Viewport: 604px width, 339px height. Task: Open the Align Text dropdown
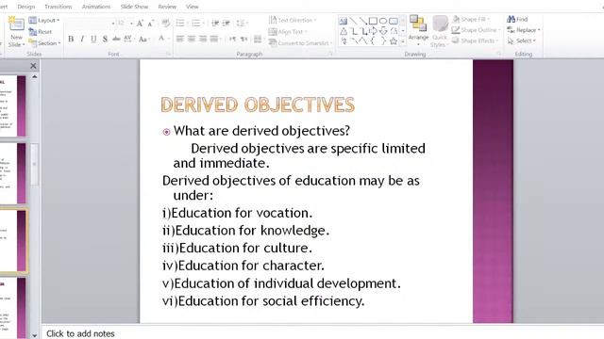pyautogui.click(x=288, y=31)
